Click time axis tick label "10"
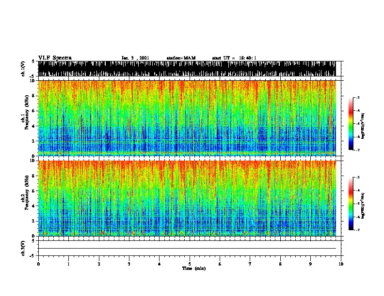This screenshot has height=296, width=384. (x=341, y=264)
